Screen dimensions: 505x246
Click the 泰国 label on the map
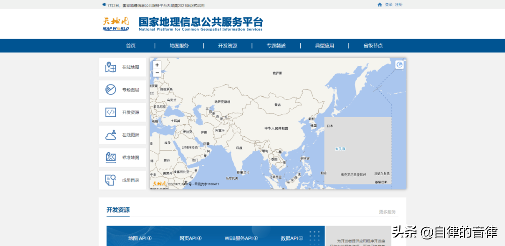click(274, 159)
